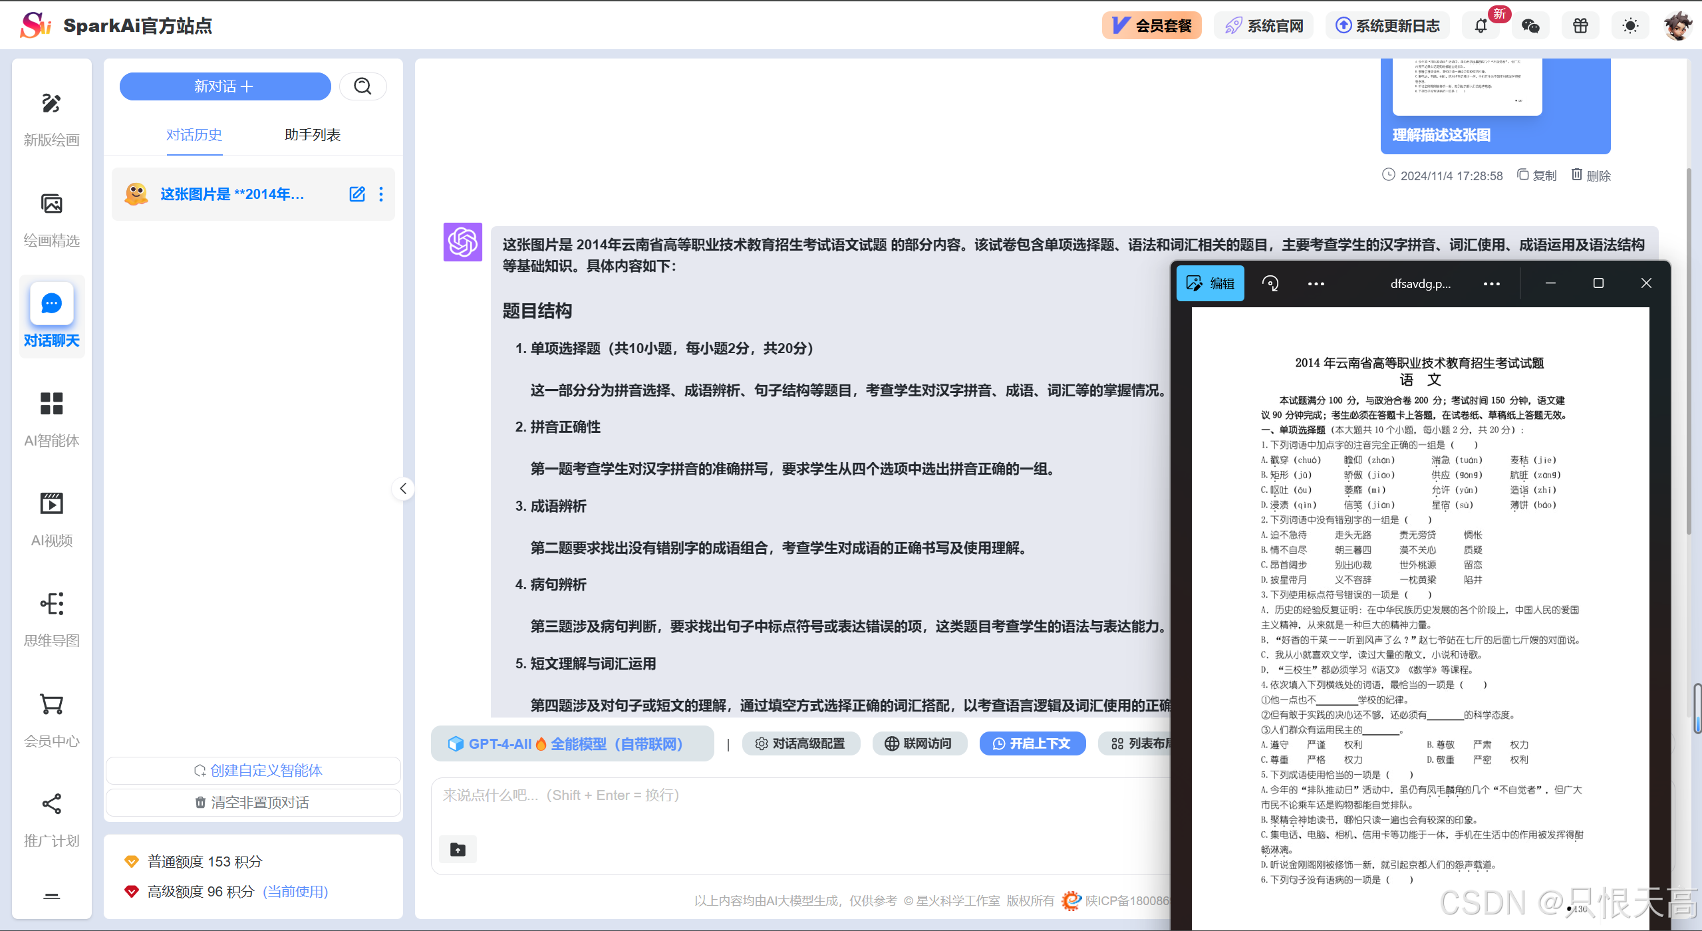Open 绘画精选 gallery from sidebar
This screenshot has width=1702, height=931.
tap(51, 219)
